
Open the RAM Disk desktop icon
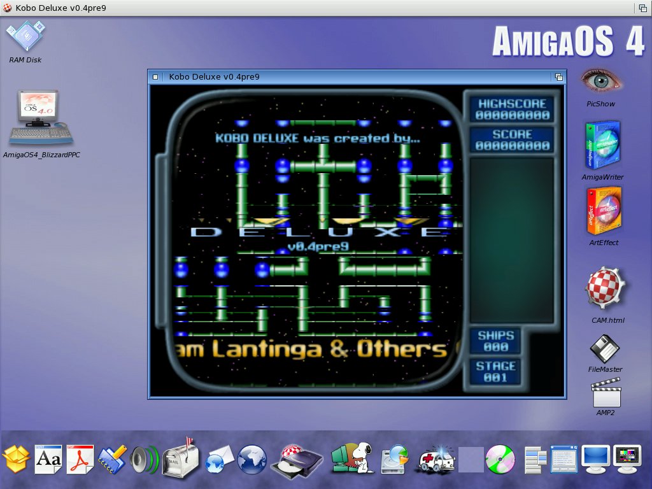(x=25, y=36)
